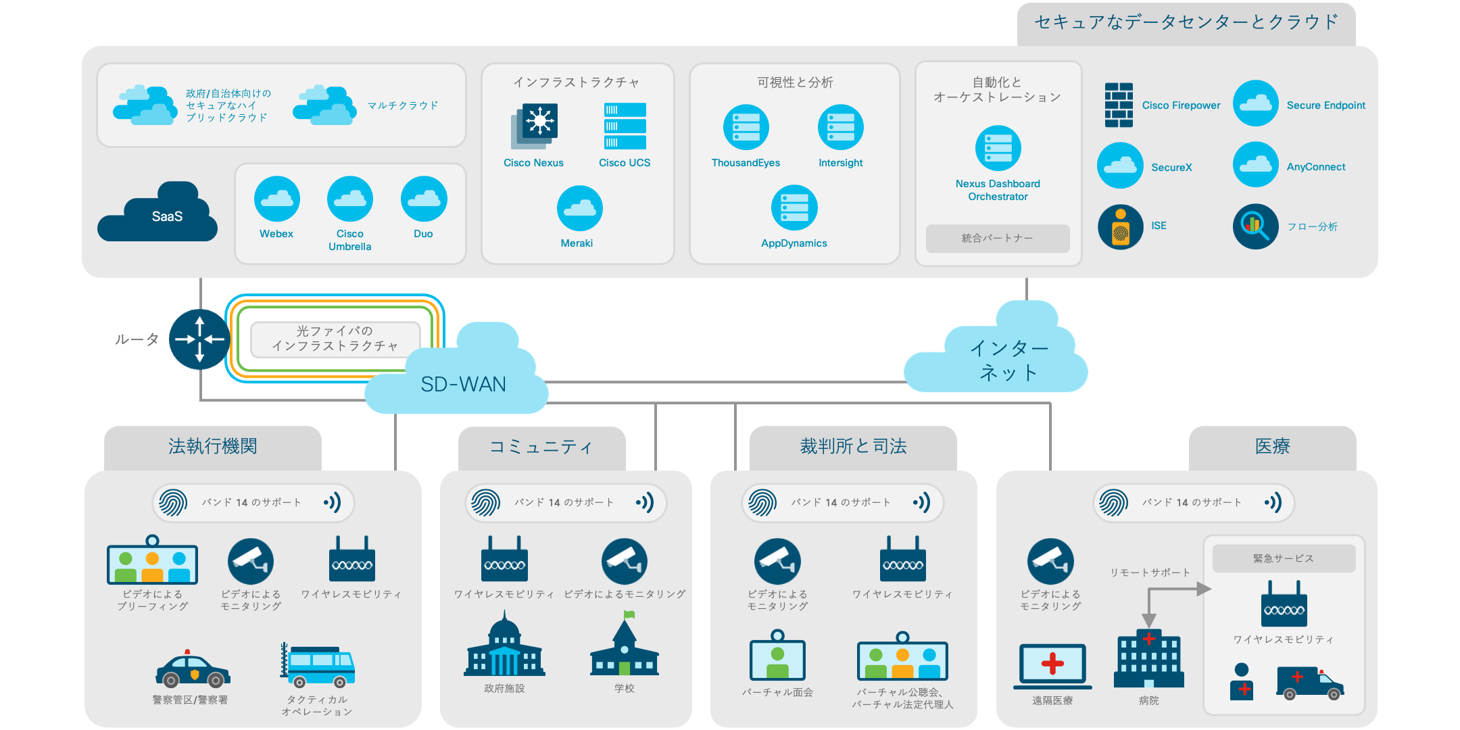This screenshot has height=730, width=1460.
Task: Select the 医療 tab header
Action: 1272,447
